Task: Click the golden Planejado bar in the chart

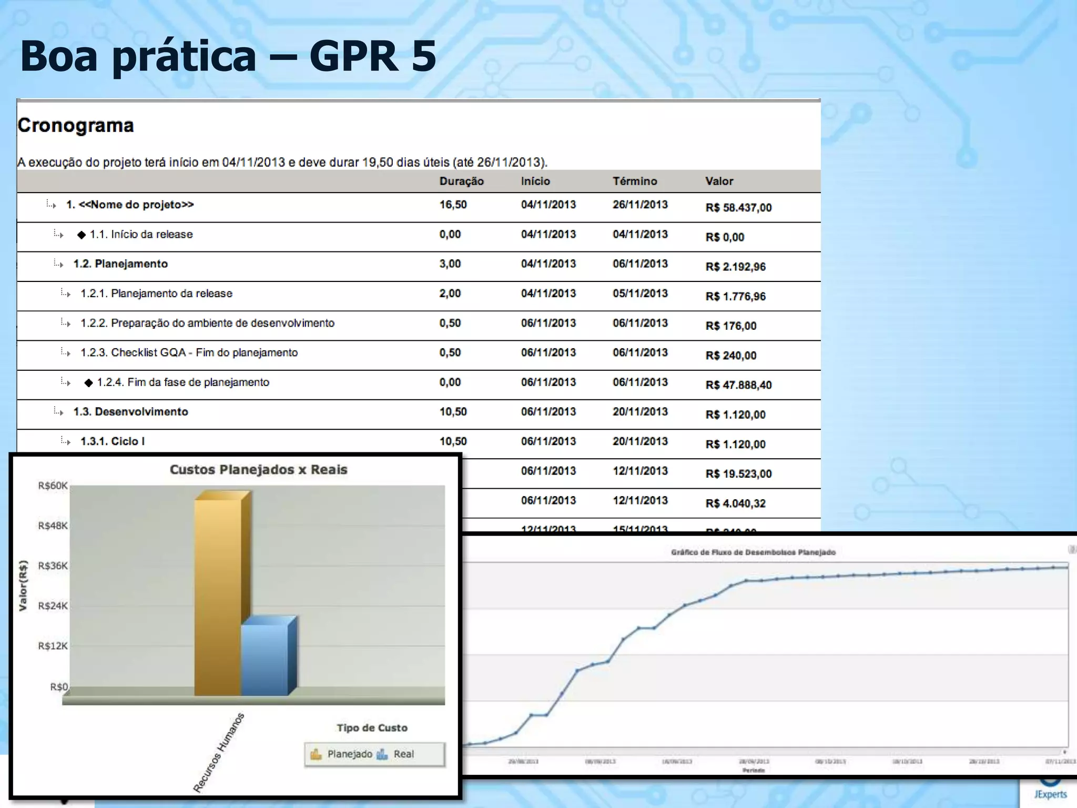Action: tap(218, 597)
